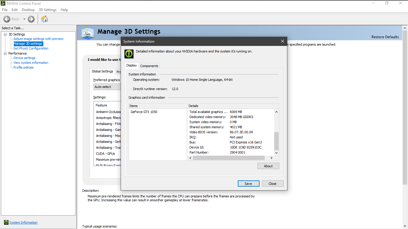
Task: Select the System video memory row
Action: click(x=231, y=122)
